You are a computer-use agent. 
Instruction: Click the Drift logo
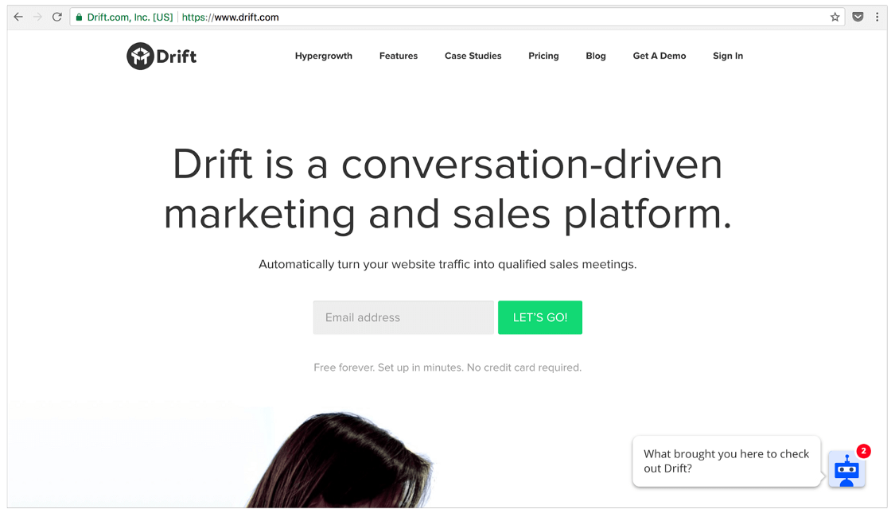click(161, 56)
